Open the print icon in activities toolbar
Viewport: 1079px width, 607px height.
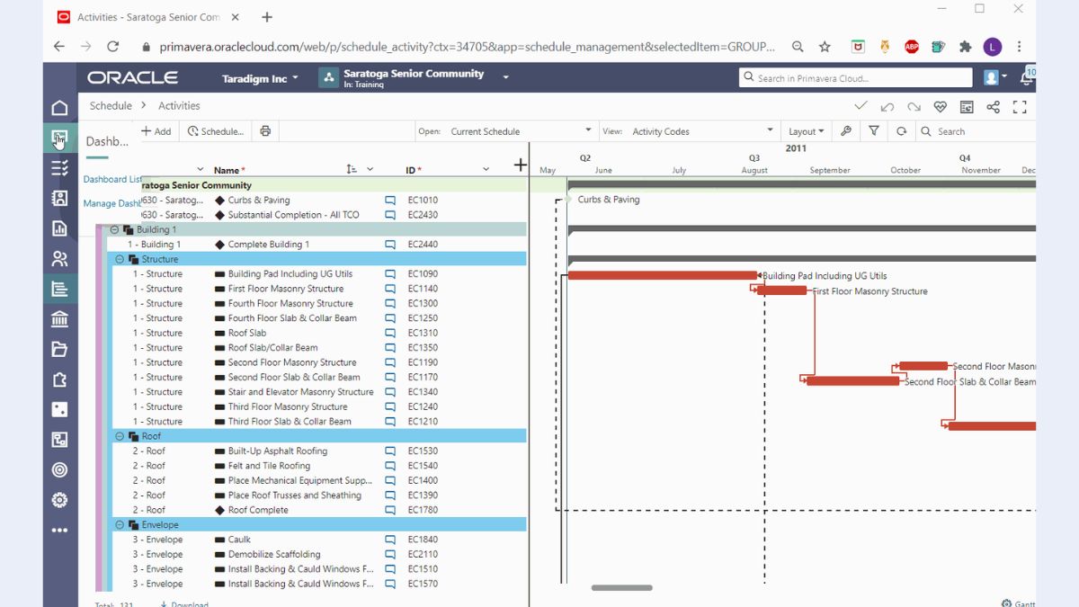click(x=265, y=131)
